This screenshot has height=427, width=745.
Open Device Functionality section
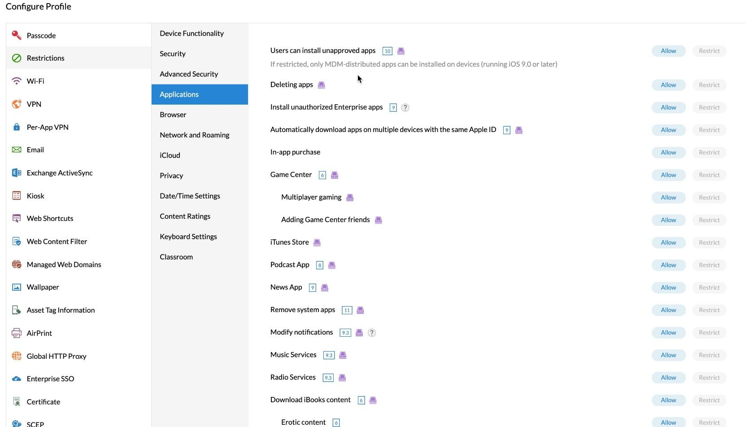[200, 33]
